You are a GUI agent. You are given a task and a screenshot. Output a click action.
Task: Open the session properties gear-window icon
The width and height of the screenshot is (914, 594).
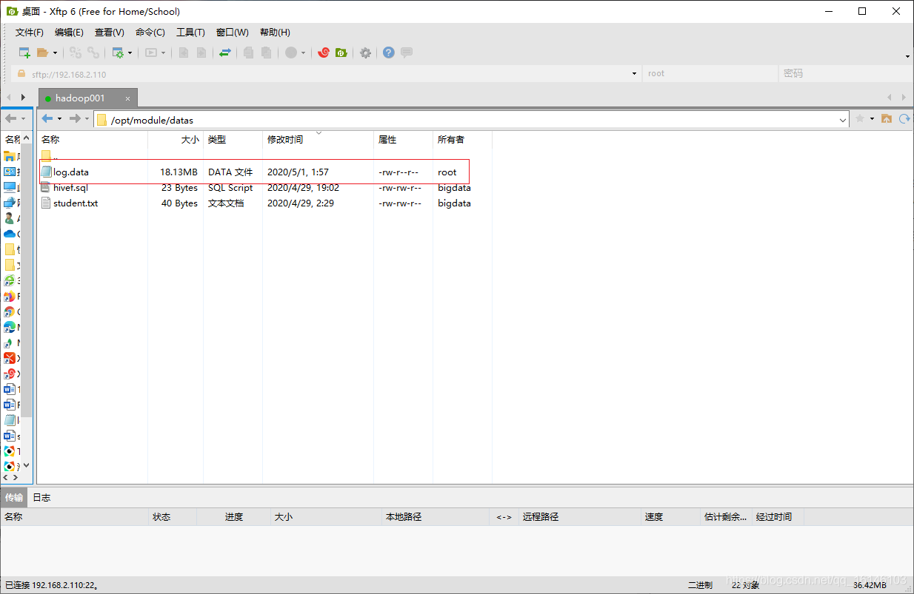118,53
